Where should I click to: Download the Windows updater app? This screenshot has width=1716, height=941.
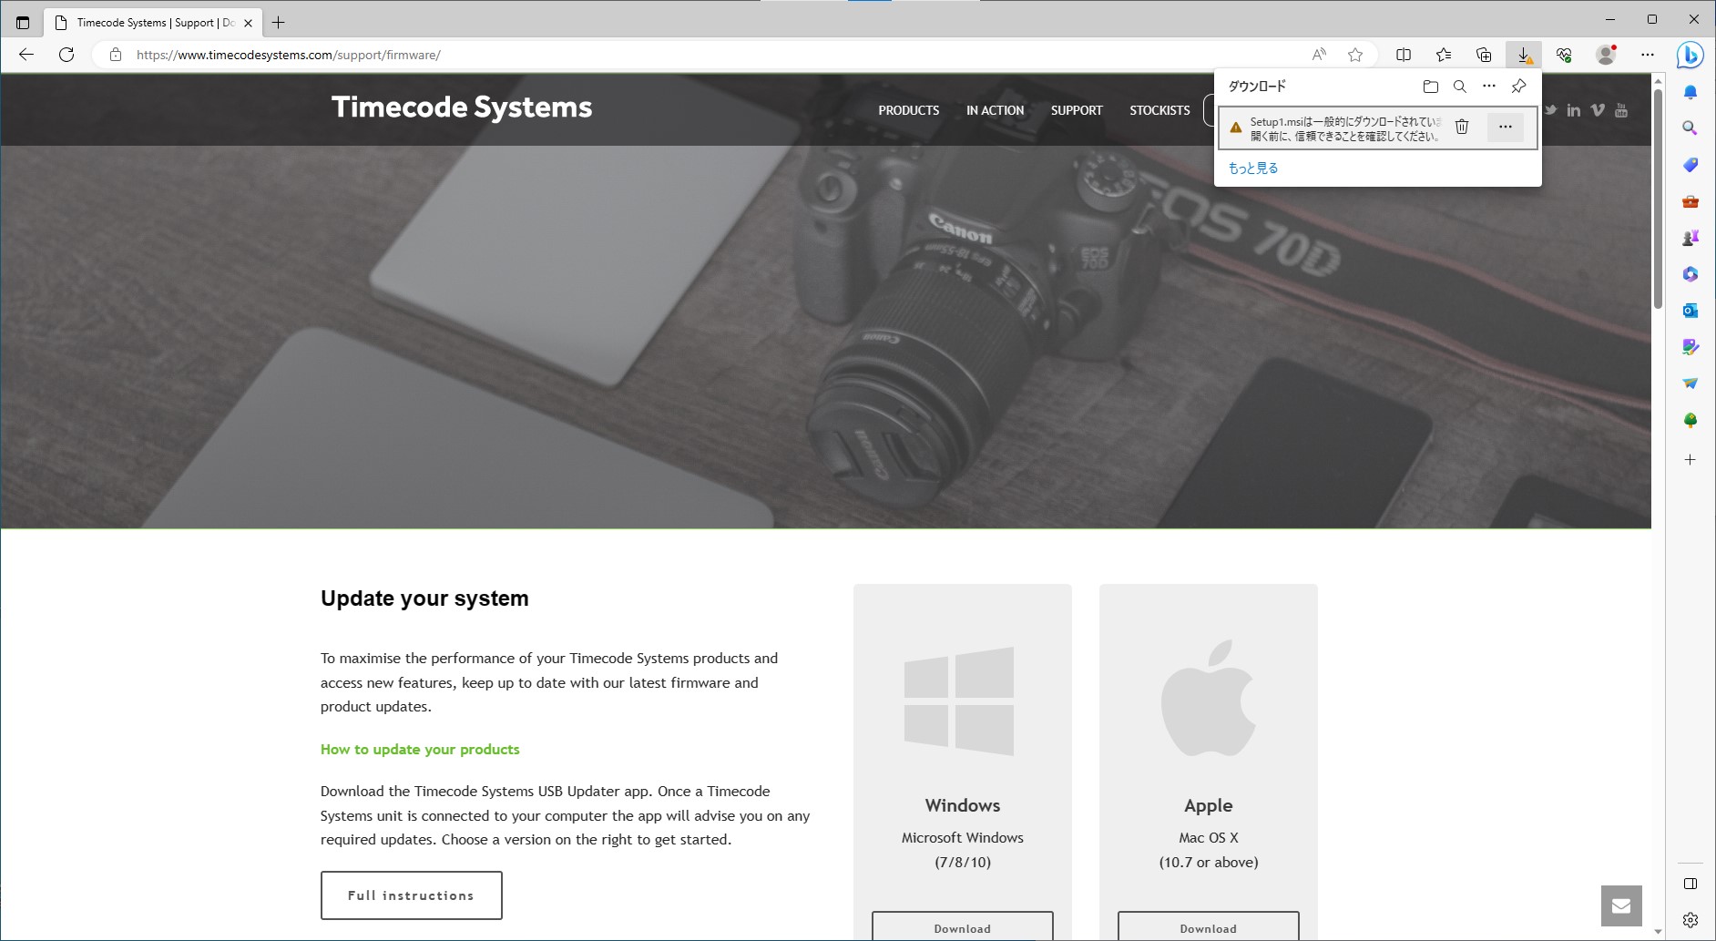[x=963, y=926]
